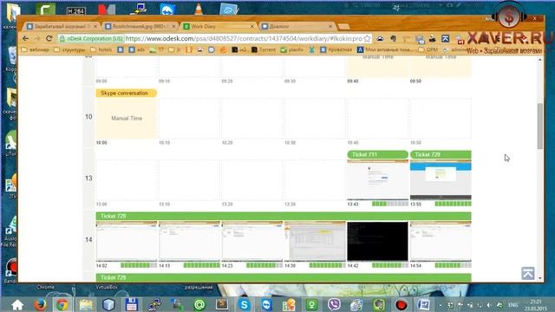Viewport: 555px width, 312px height.
Task: Click the activity meter beside 13:43
Action: (390, 204)
